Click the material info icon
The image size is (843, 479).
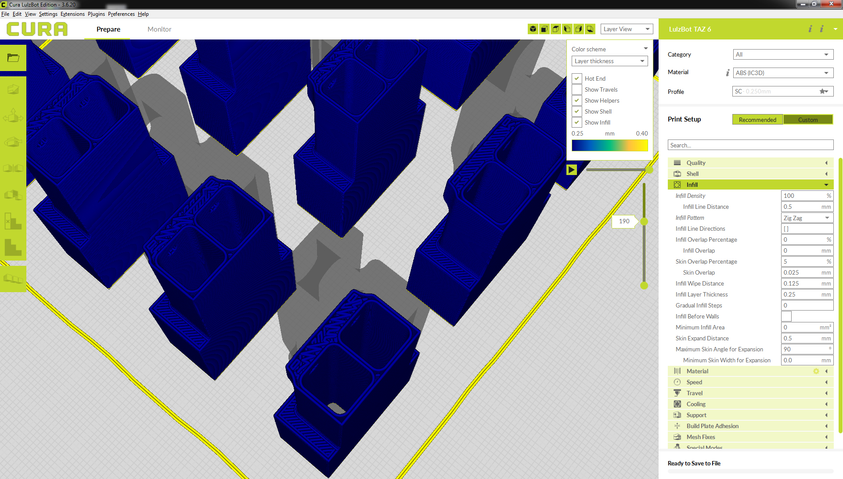(728, 73)
